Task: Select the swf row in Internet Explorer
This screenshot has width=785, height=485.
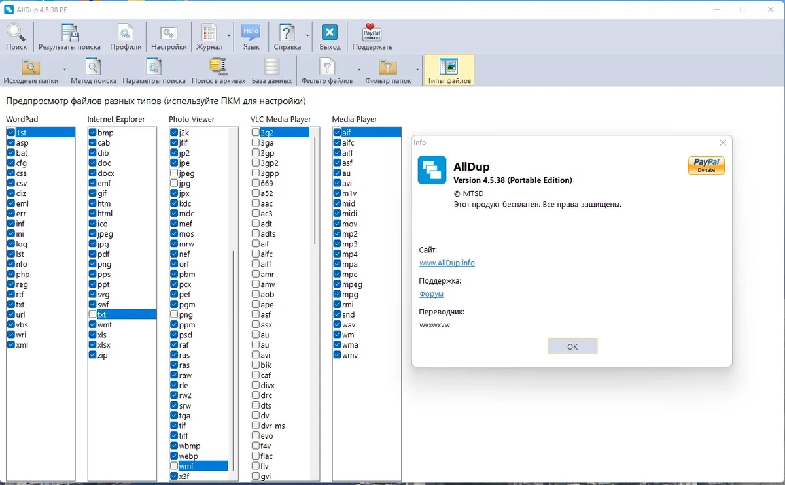Action: (122, 305)
